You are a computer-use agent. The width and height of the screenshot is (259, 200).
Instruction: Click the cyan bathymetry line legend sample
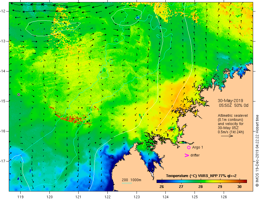coord(127,183)
